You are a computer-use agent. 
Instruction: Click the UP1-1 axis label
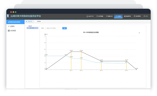tap(71, 71)
